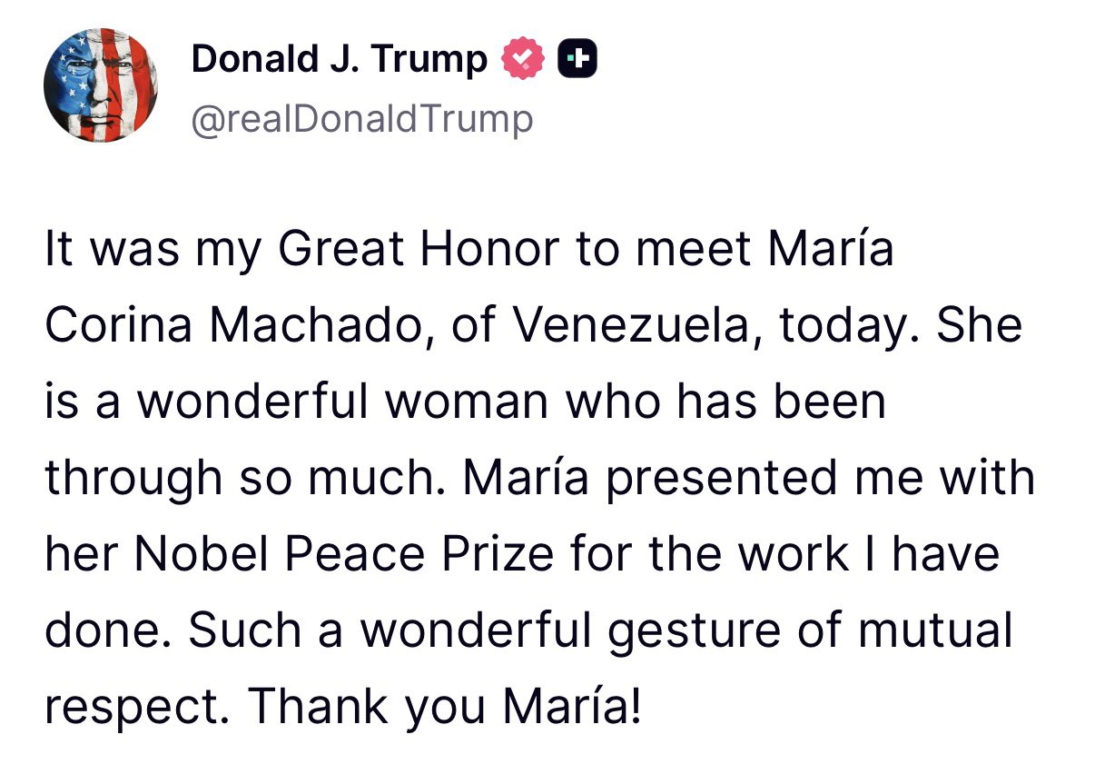
Task: Select the word "Venezuela" in the post
Action: pyautogui.click(x=625, y=327)
